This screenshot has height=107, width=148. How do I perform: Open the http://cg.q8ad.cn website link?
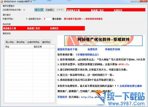coord(92,97)
